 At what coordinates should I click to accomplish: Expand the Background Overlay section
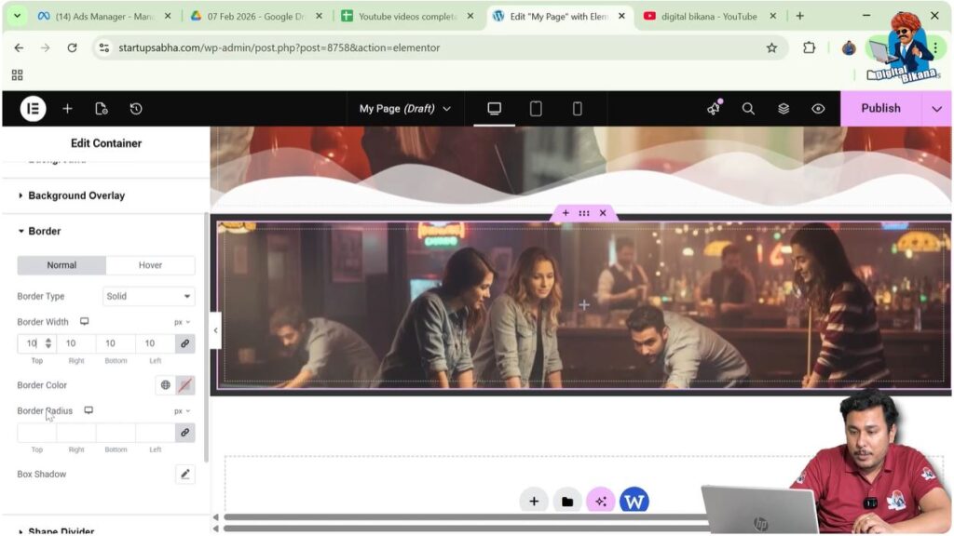click(76, 195)
